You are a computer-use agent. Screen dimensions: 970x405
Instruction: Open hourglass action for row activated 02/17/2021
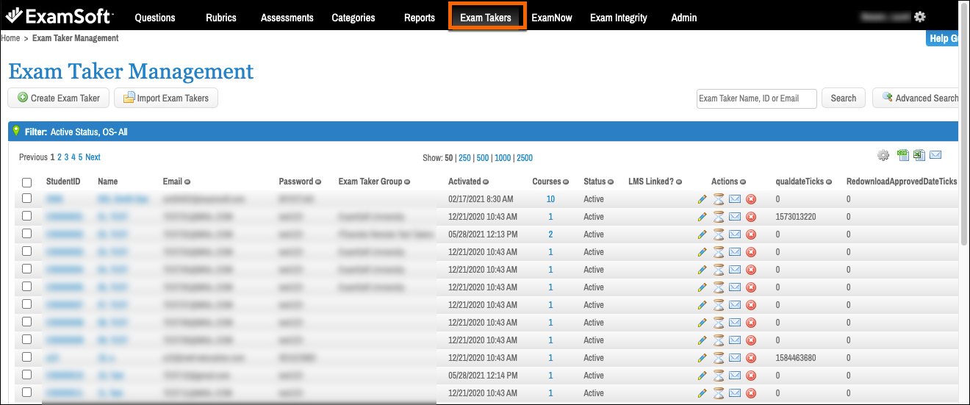click(719, 199)
